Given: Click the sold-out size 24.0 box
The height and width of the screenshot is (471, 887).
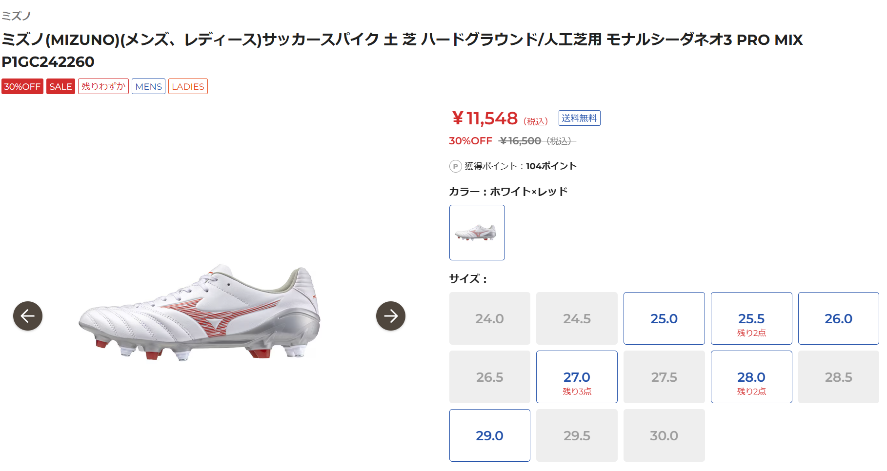Looking at the screenshot, I should tap(489, 318).
